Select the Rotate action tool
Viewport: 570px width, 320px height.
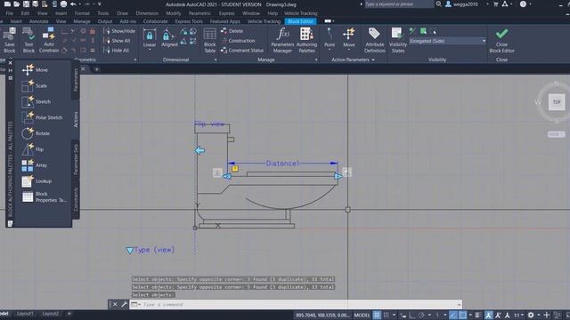point(36,133)
